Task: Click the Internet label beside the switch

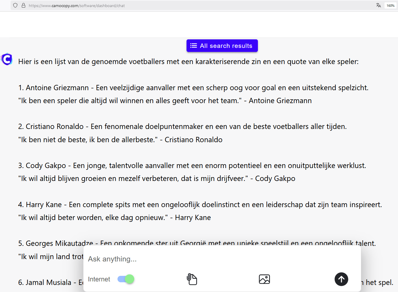Action: coord(99,279)
